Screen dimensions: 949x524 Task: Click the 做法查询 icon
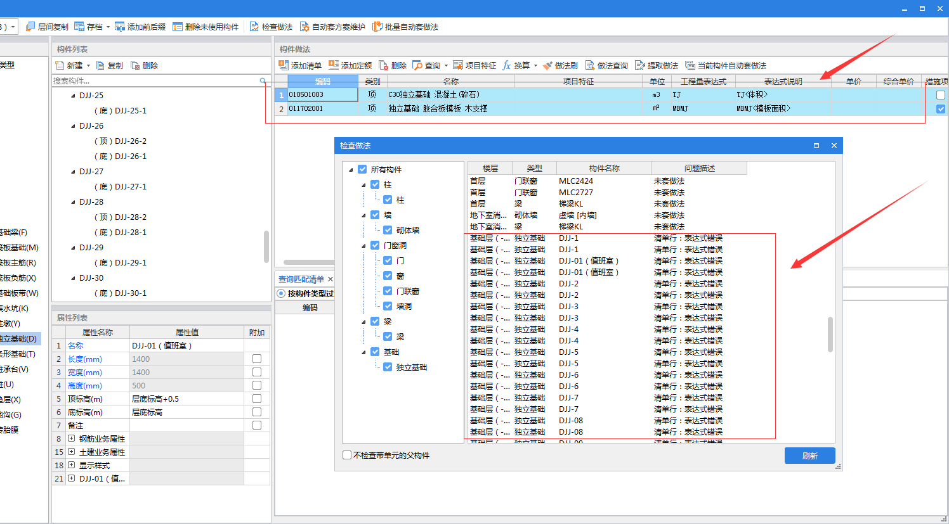pyautogui.click(x=590, y=65)
